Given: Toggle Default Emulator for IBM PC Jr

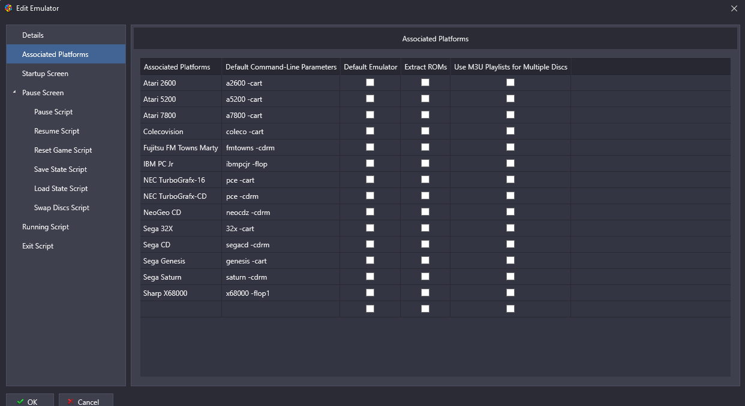Looking at the screenshot, I should pos(370,163).
